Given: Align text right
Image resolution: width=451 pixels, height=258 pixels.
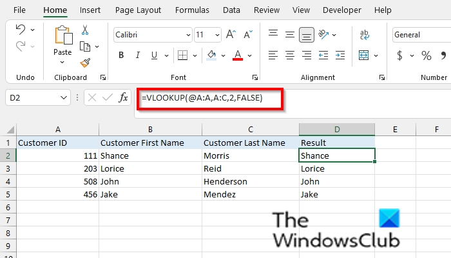Looking at the screenshot, I should (307, 55).
